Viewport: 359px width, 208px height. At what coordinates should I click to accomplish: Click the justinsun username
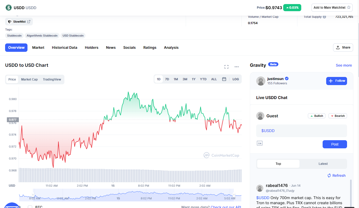(x=275, y=79)
